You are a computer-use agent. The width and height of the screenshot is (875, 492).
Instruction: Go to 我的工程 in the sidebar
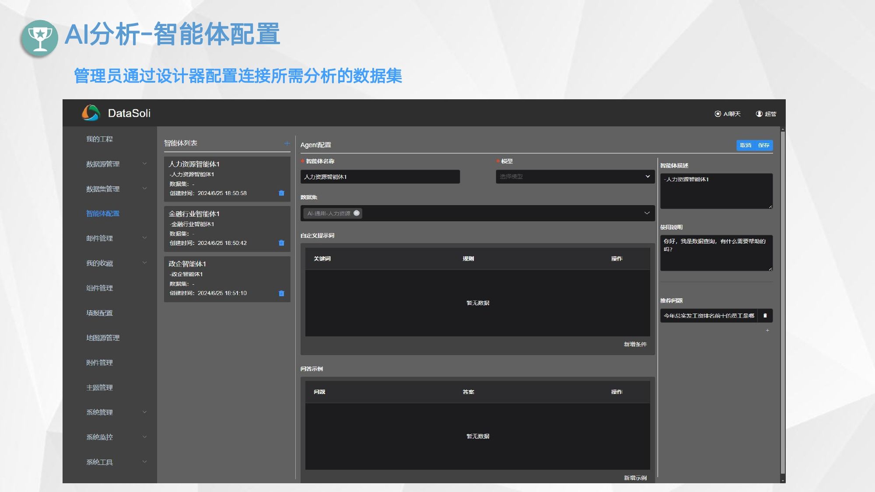point(99,139)
